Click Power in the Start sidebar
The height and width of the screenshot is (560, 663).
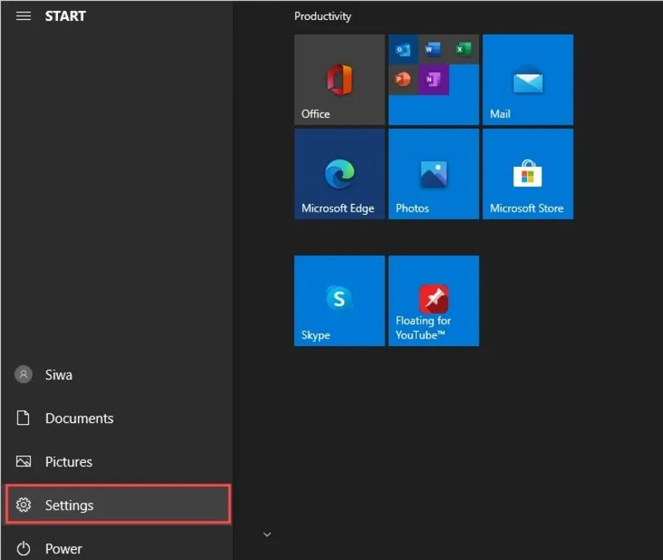click(117, 548)
